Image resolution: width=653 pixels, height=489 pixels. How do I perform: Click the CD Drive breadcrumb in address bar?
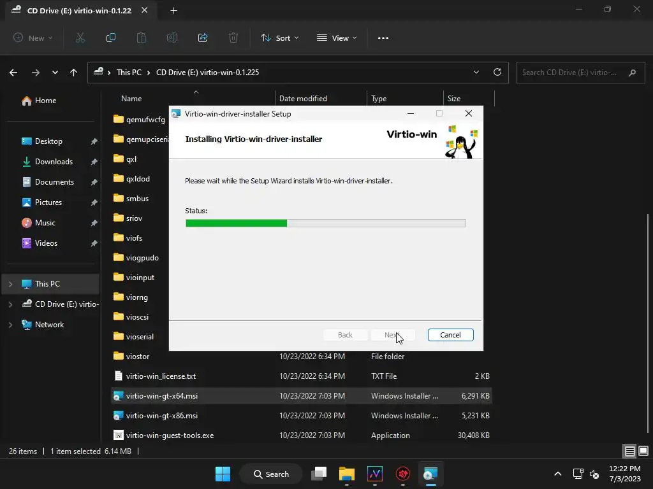point(207,73)
